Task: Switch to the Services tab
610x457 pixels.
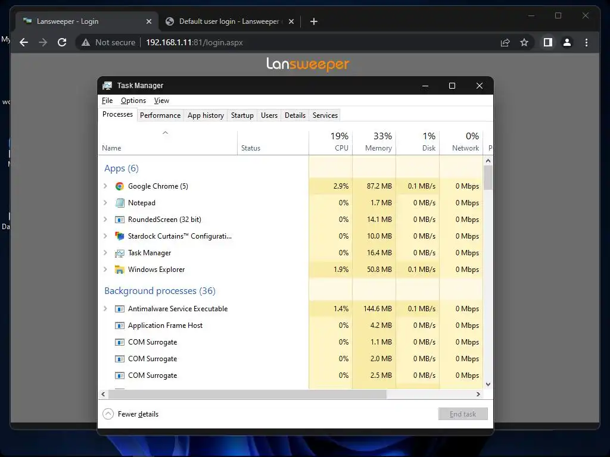Action: (x=325, y=115)
